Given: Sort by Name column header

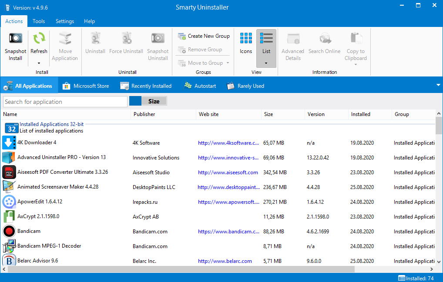Looking at the screenshot, I should coord(66,114).
